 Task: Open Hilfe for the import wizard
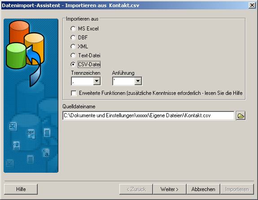coord(21,189)
